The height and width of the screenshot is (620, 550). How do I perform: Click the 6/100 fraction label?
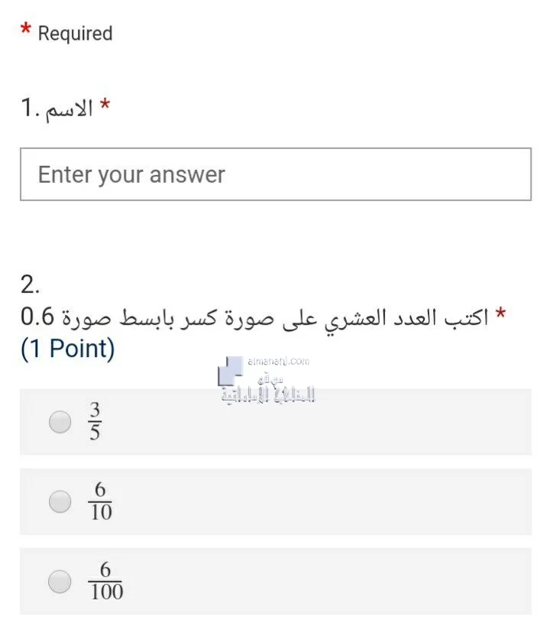(x=105, y=581)
